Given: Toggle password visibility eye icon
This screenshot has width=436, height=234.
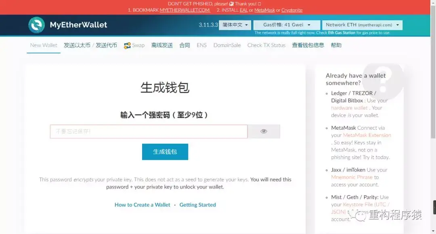Looking at the screenshot, I should point(264,131).
